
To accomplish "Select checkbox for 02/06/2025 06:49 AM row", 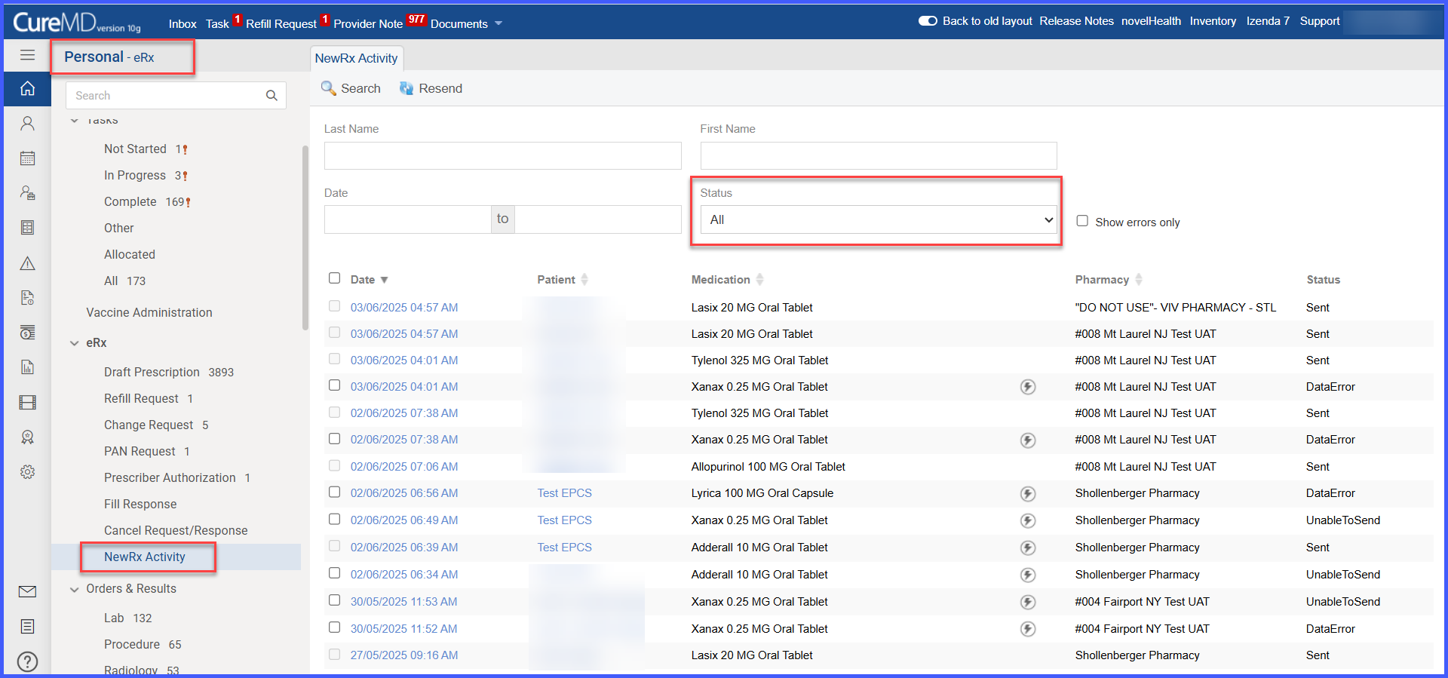I will (335, 519).
